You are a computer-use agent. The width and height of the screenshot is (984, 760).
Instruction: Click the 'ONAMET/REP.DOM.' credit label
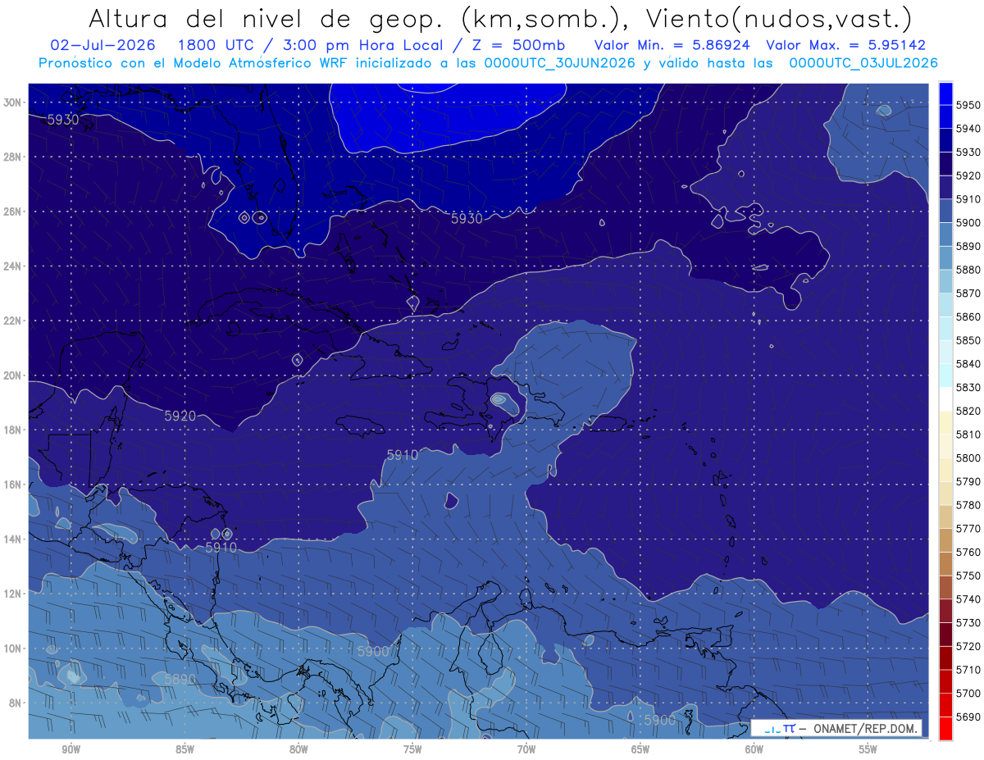(866, 728)
